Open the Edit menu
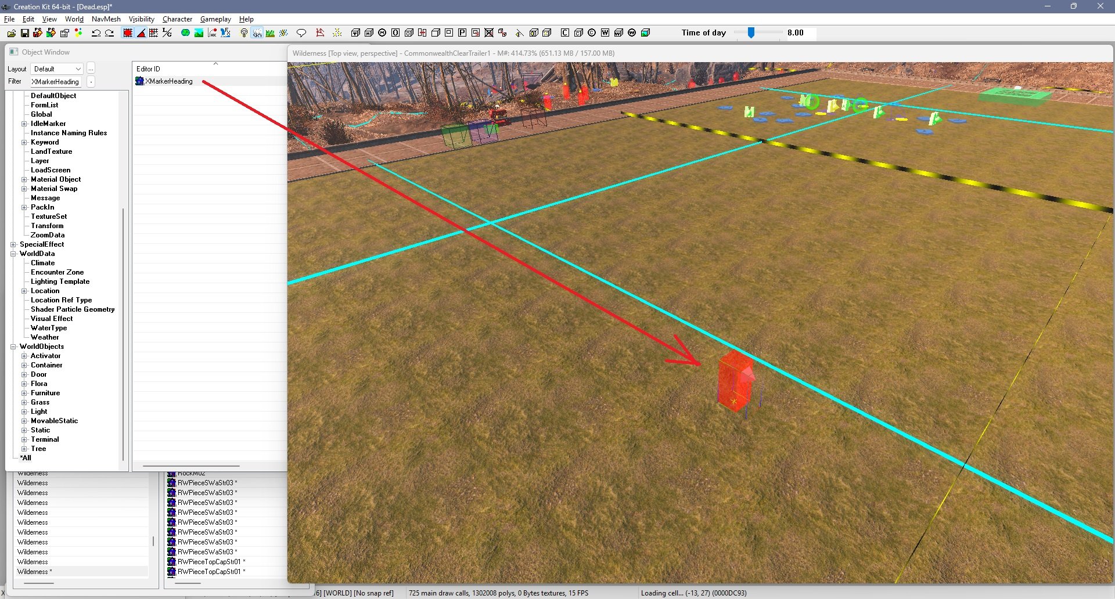Viewport: 1115px width, 599px height. coord(28,19)
